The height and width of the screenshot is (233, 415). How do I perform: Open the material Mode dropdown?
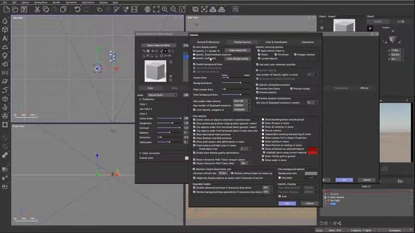coord(162,95)
